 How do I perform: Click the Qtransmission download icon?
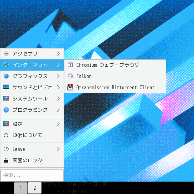click(70, 87)
